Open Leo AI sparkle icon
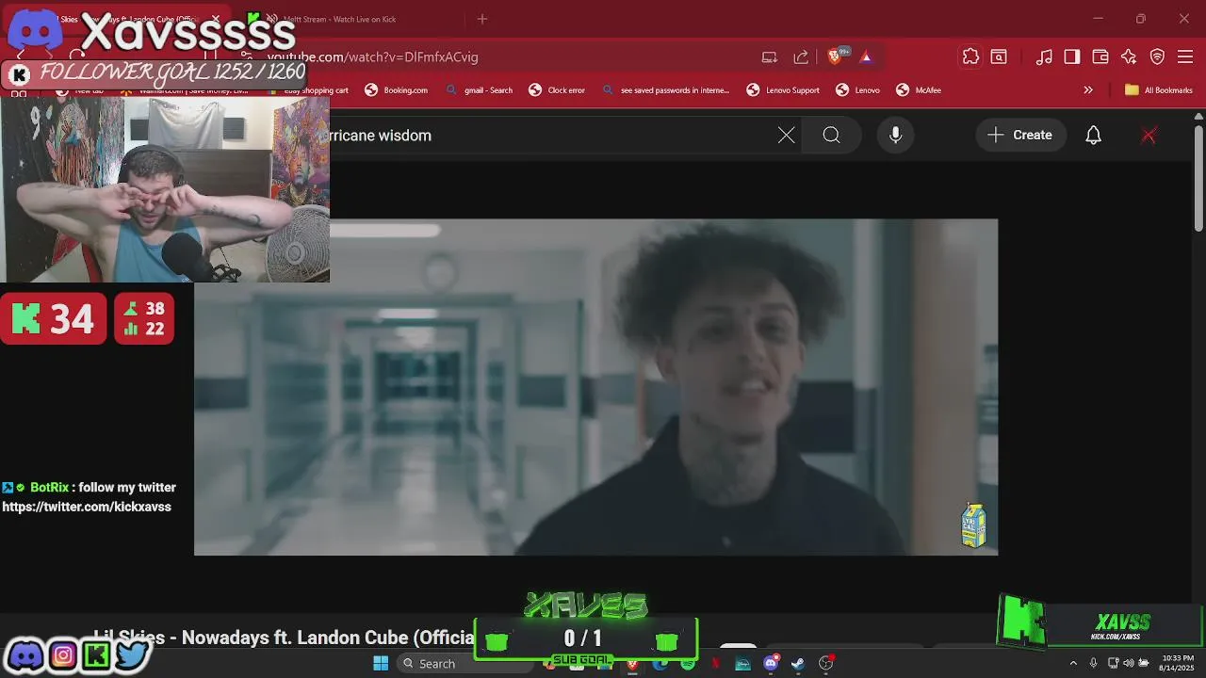Image resolution: width=1206 pixels, height=678 pixels. tap(1129, 56)
